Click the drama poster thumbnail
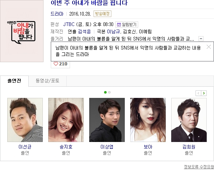Viewport: 214px width, 181px height. pos(22,31)
